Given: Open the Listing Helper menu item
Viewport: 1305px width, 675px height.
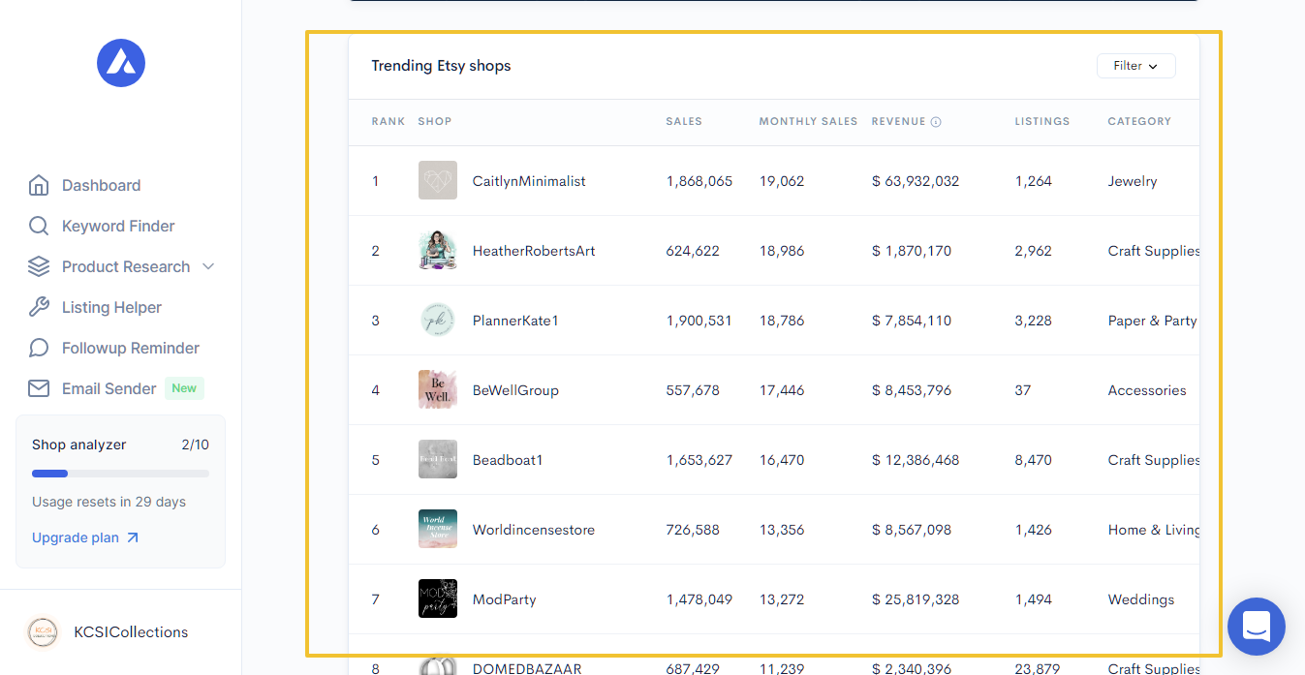Looking at the screenshot, I should tap(111, 307).
